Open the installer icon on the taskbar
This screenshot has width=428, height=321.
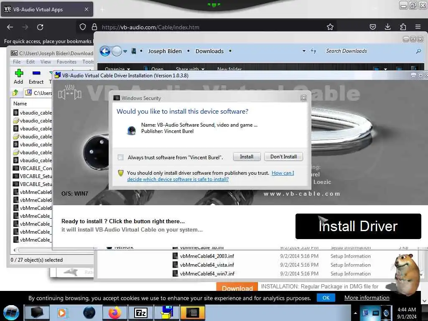coord(166,313)
